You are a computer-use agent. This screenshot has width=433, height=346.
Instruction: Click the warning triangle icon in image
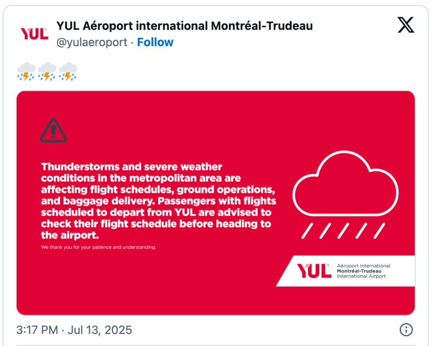point(53,130)
